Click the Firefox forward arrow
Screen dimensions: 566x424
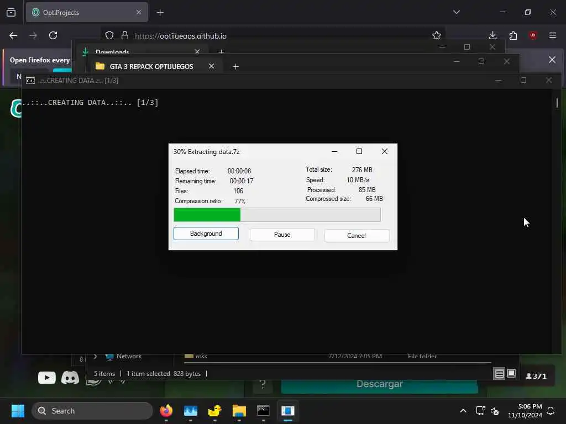coord(33,35)
